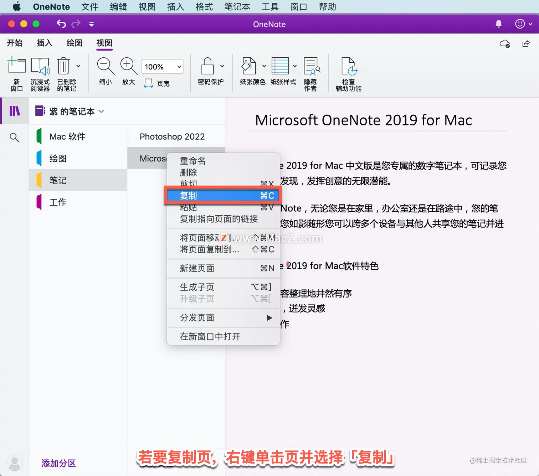Select 复制指向页面的链接 menu entry
The height and width of the screenshot is (476, 539).
click(x=224, y=219)
